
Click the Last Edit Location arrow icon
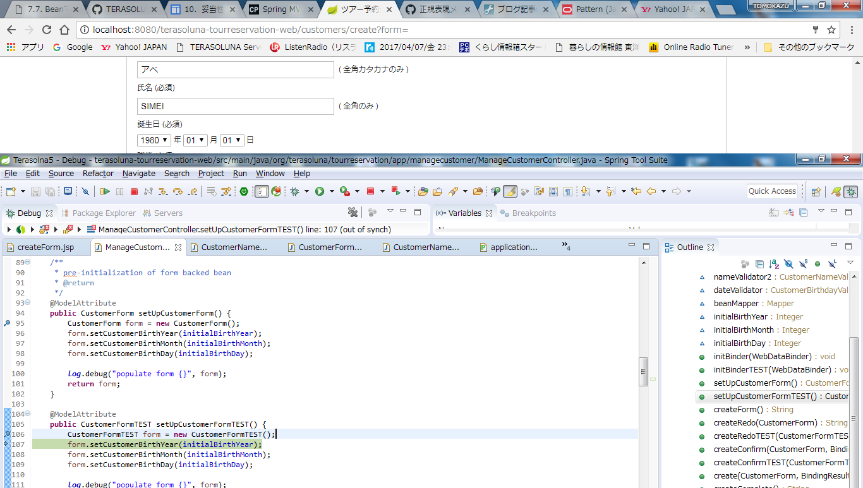pyautogui.click(x=636, y=191)
